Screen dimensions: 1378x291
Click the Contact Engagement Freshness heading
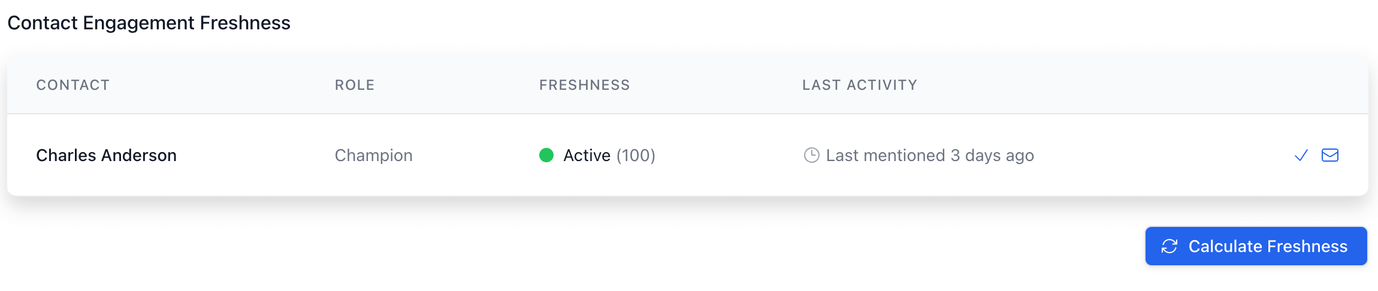pyautogui.click(x=149, y=23)
